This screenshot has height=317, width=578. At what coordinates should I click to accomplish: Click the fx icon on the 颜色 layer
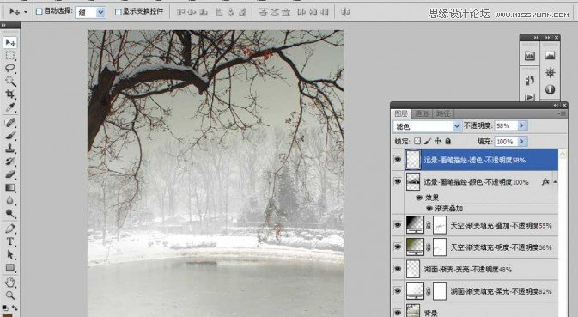coord(545,181)
